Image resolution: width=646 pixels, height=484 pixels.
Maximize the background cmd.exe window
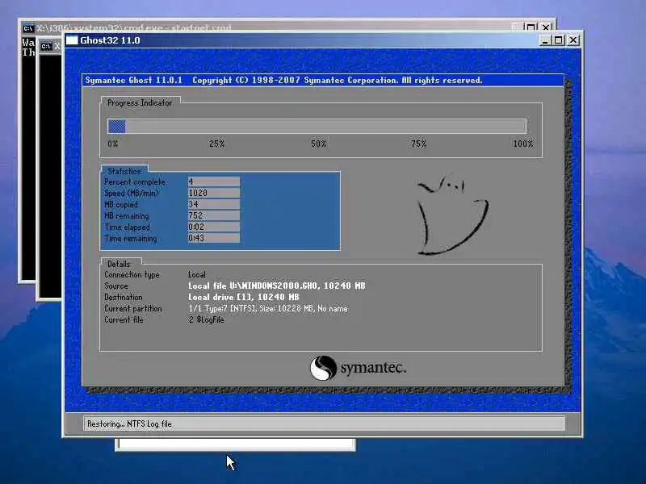[x=531, y=27]
